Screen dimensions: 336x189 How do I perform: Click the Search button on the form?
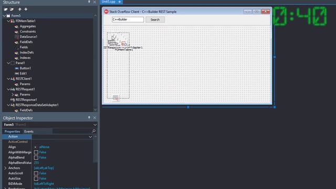155,20
